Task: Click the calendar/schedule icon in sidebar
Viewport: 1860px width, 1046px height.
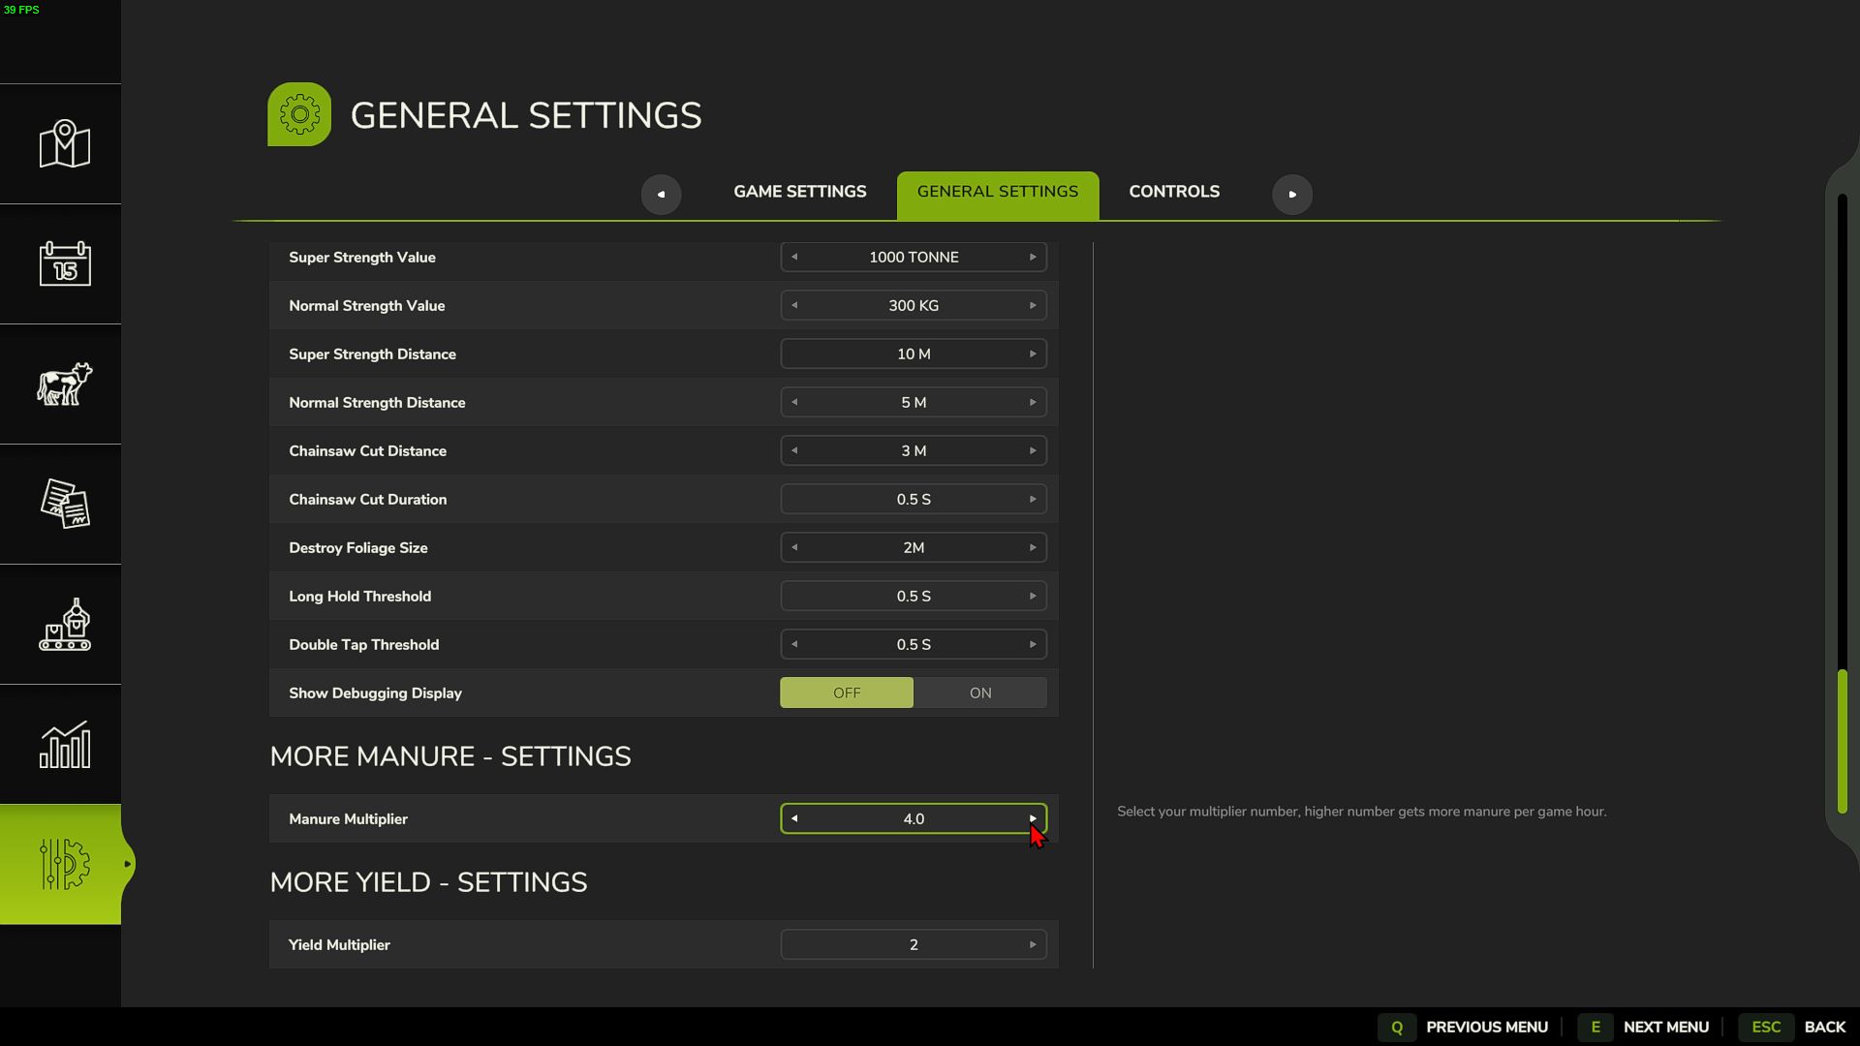Action: coord(64,263)
